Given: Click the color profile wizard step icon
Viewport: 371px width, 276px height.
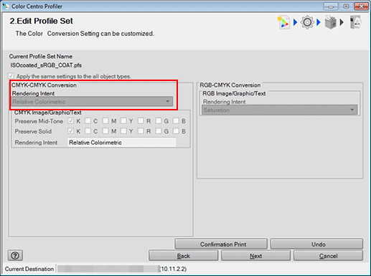Looking at the screenshot, I should point(283,22).
